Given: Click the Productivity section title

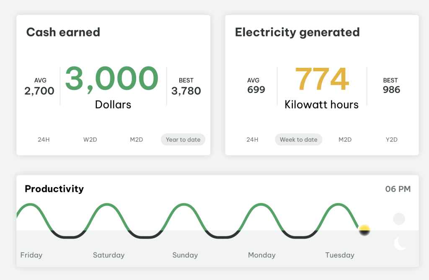Looking at the screenshot, I should [x=54, y=189].
